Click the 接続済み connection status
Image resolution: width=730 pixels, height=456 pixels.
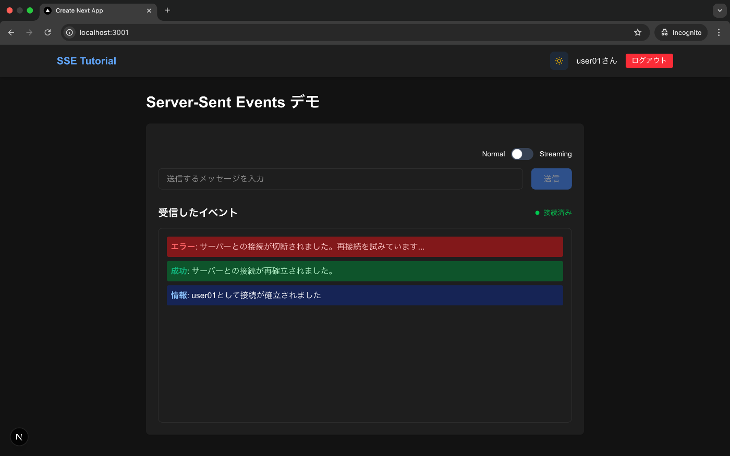[x=553, y=213]
